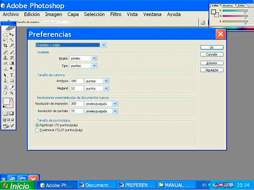This screenshot has width=254, height=190.
Task: Click Jump to ImageReady at toolbox bottom
Action: coord(8,126)
